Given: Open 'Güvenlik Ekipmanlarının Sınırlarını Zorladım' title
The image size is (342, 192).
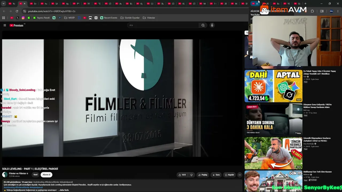Looking at the screenshot, I should click(x=317, y=139).
